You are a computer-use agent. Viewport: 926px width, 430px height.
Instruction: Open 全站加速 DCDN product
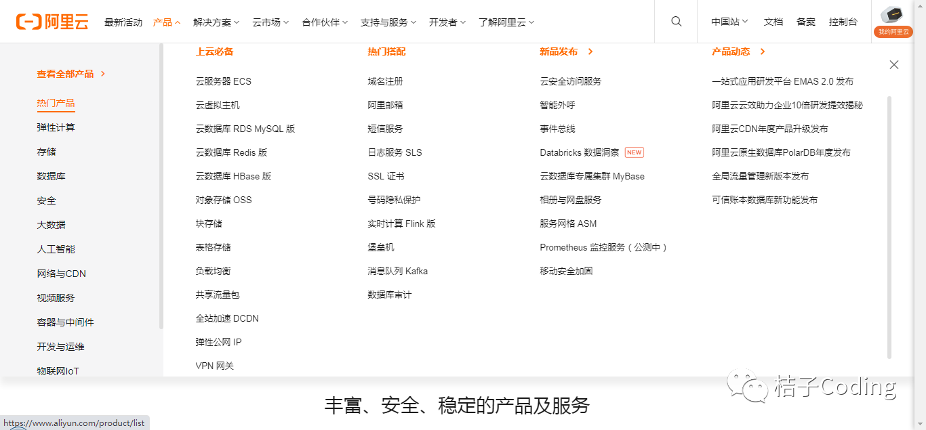[227, 318]
